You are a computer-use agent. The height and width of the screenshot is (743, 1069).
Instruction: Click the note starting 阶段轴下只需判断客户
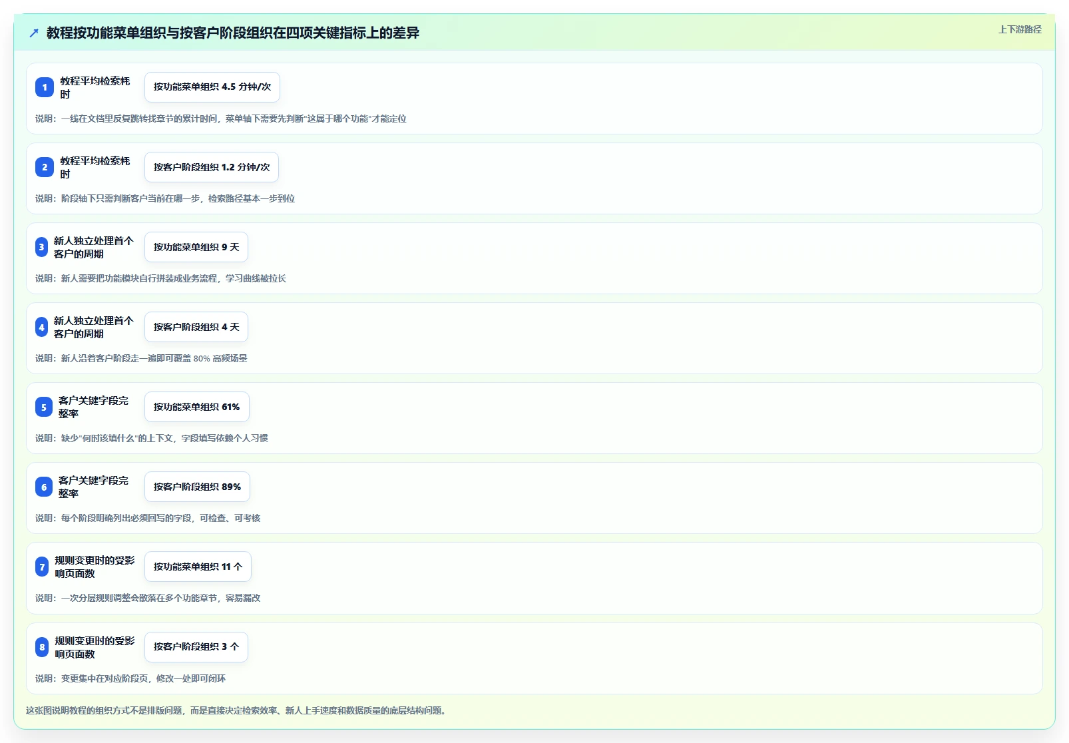165,198
